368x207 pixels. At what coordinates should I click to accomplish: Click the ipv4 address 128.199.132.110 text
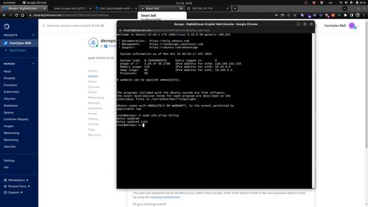pyautogui.click(x=105, y=58)
